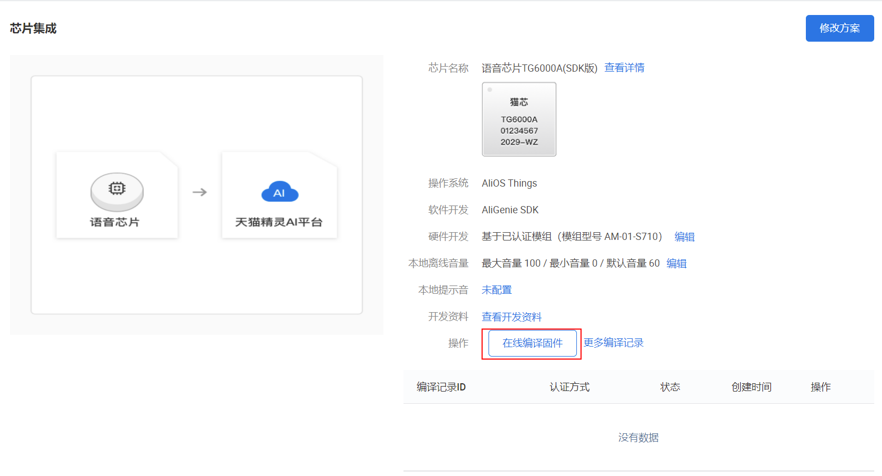Open the 查看详情 link for the chip

click(x=624, y=68)
